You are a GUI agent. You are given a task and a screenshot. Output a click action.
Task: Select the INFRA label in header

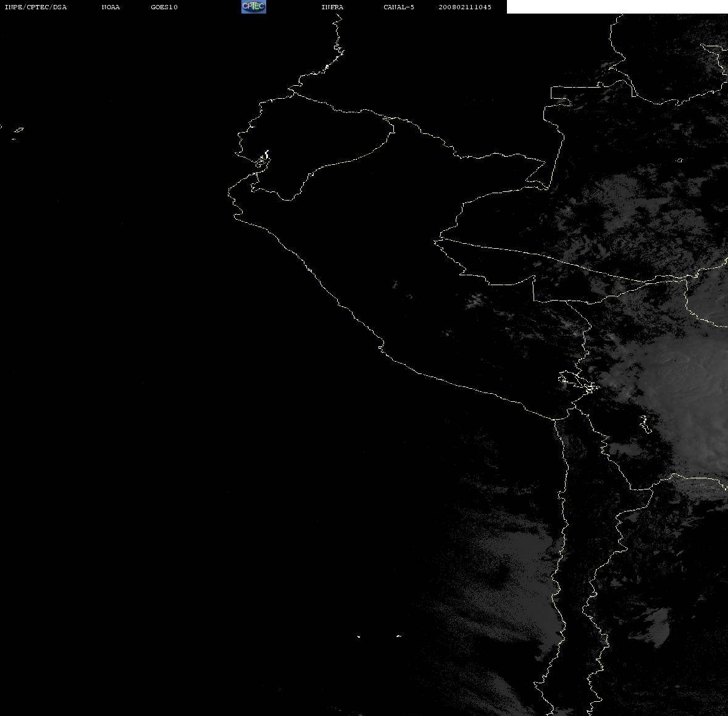click(x=332, y=7)
